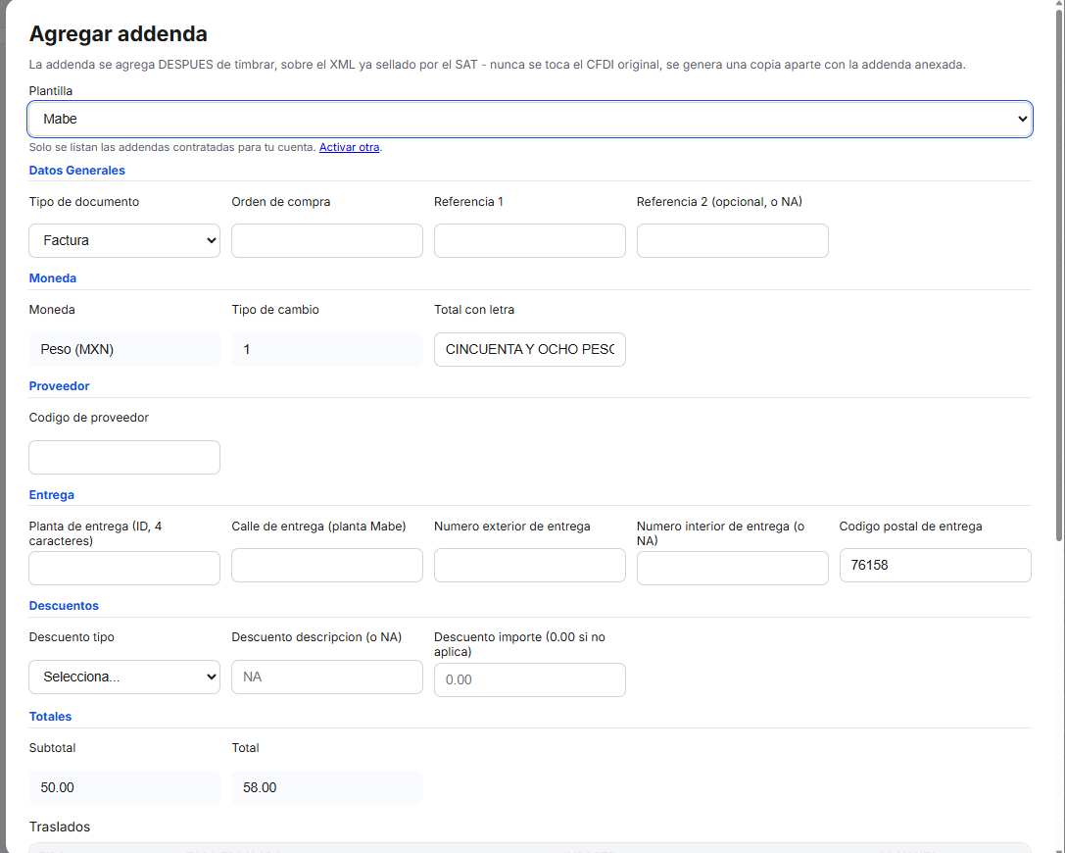Click the Totales section heading
Image resolution: width=1065 pixels, height=853 pixels.
(x=50, y=717)
